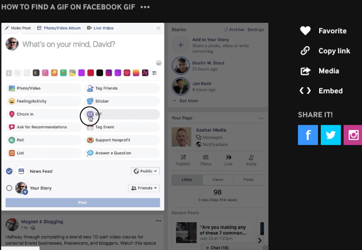Show previous background colors with left arrow
Viewport: 362px width, 250px height.
click(x=9, y=73)
